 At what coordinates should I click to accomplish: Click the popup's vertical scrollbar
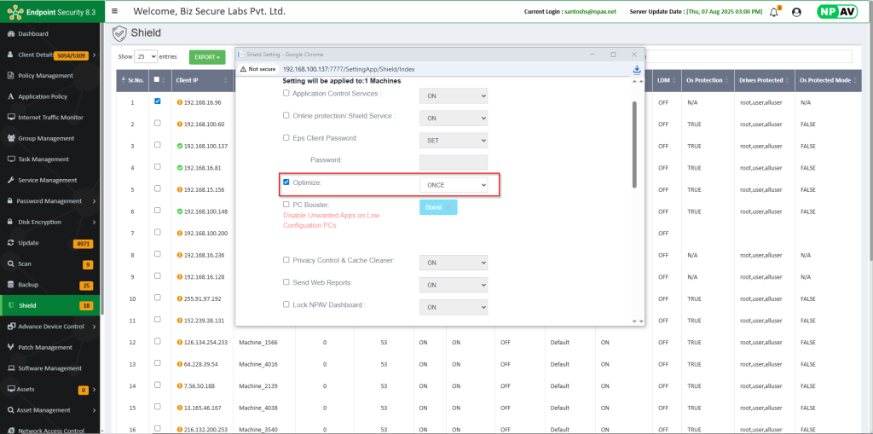[x=633, y=145]
